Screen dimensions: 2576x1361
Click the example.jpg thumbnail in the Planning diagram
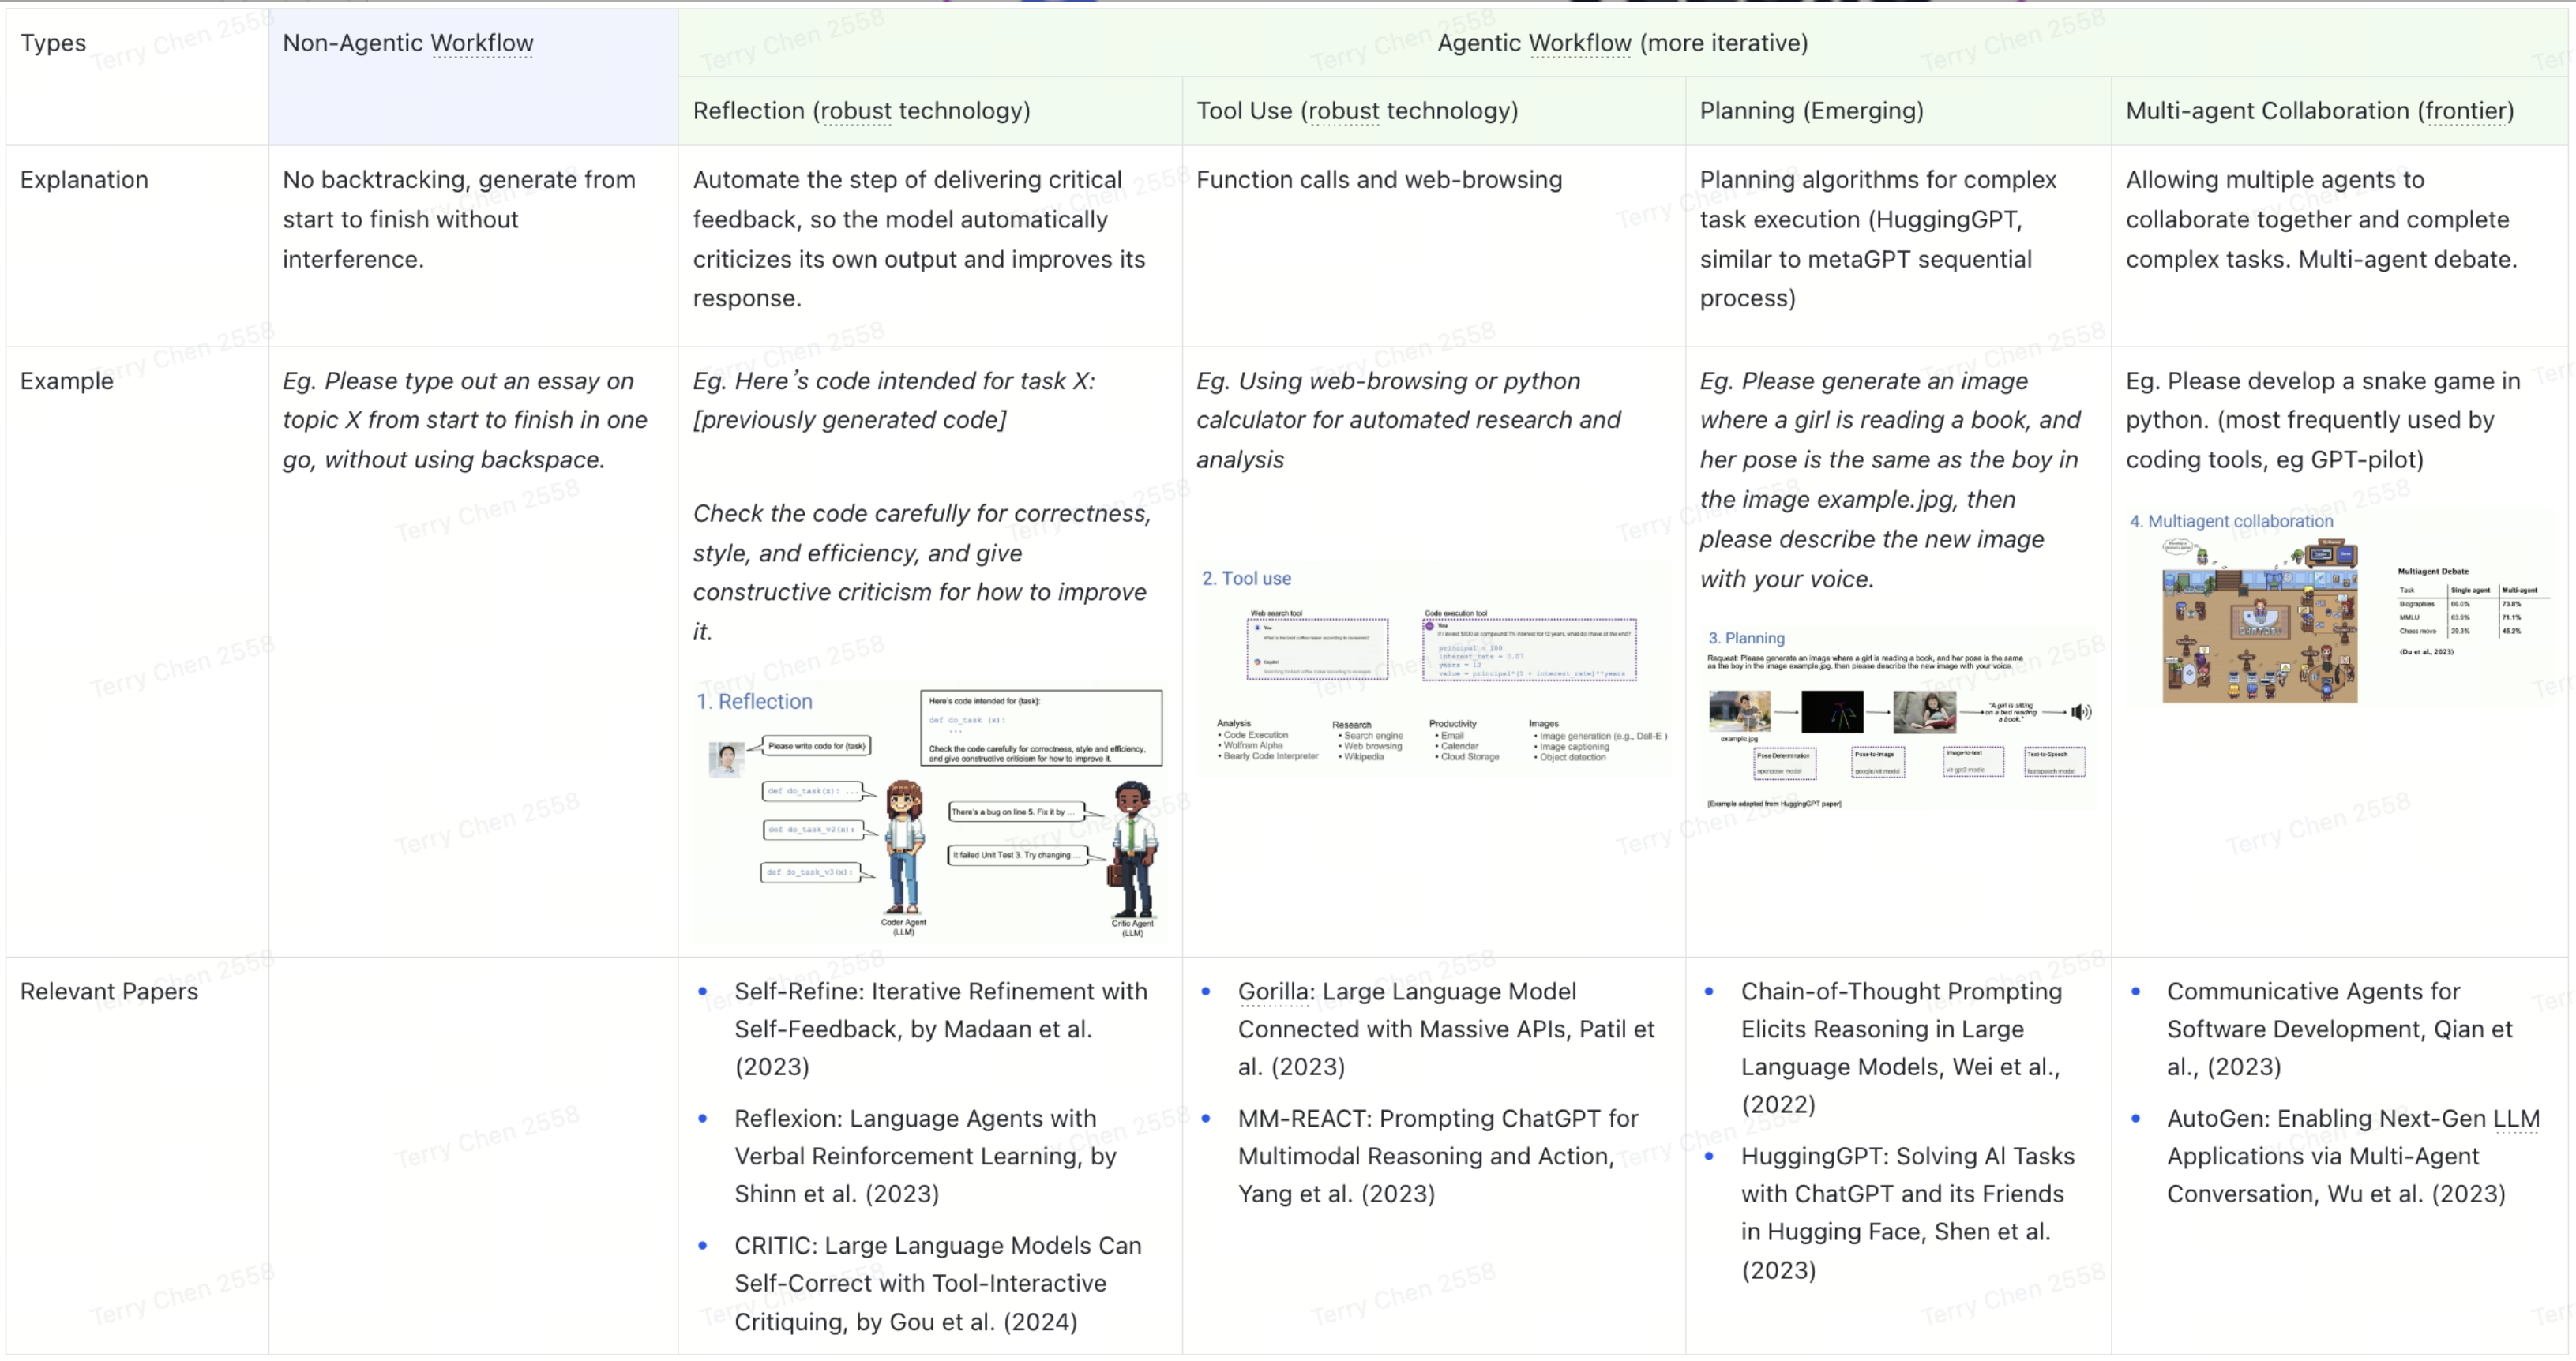point(1740,711)
